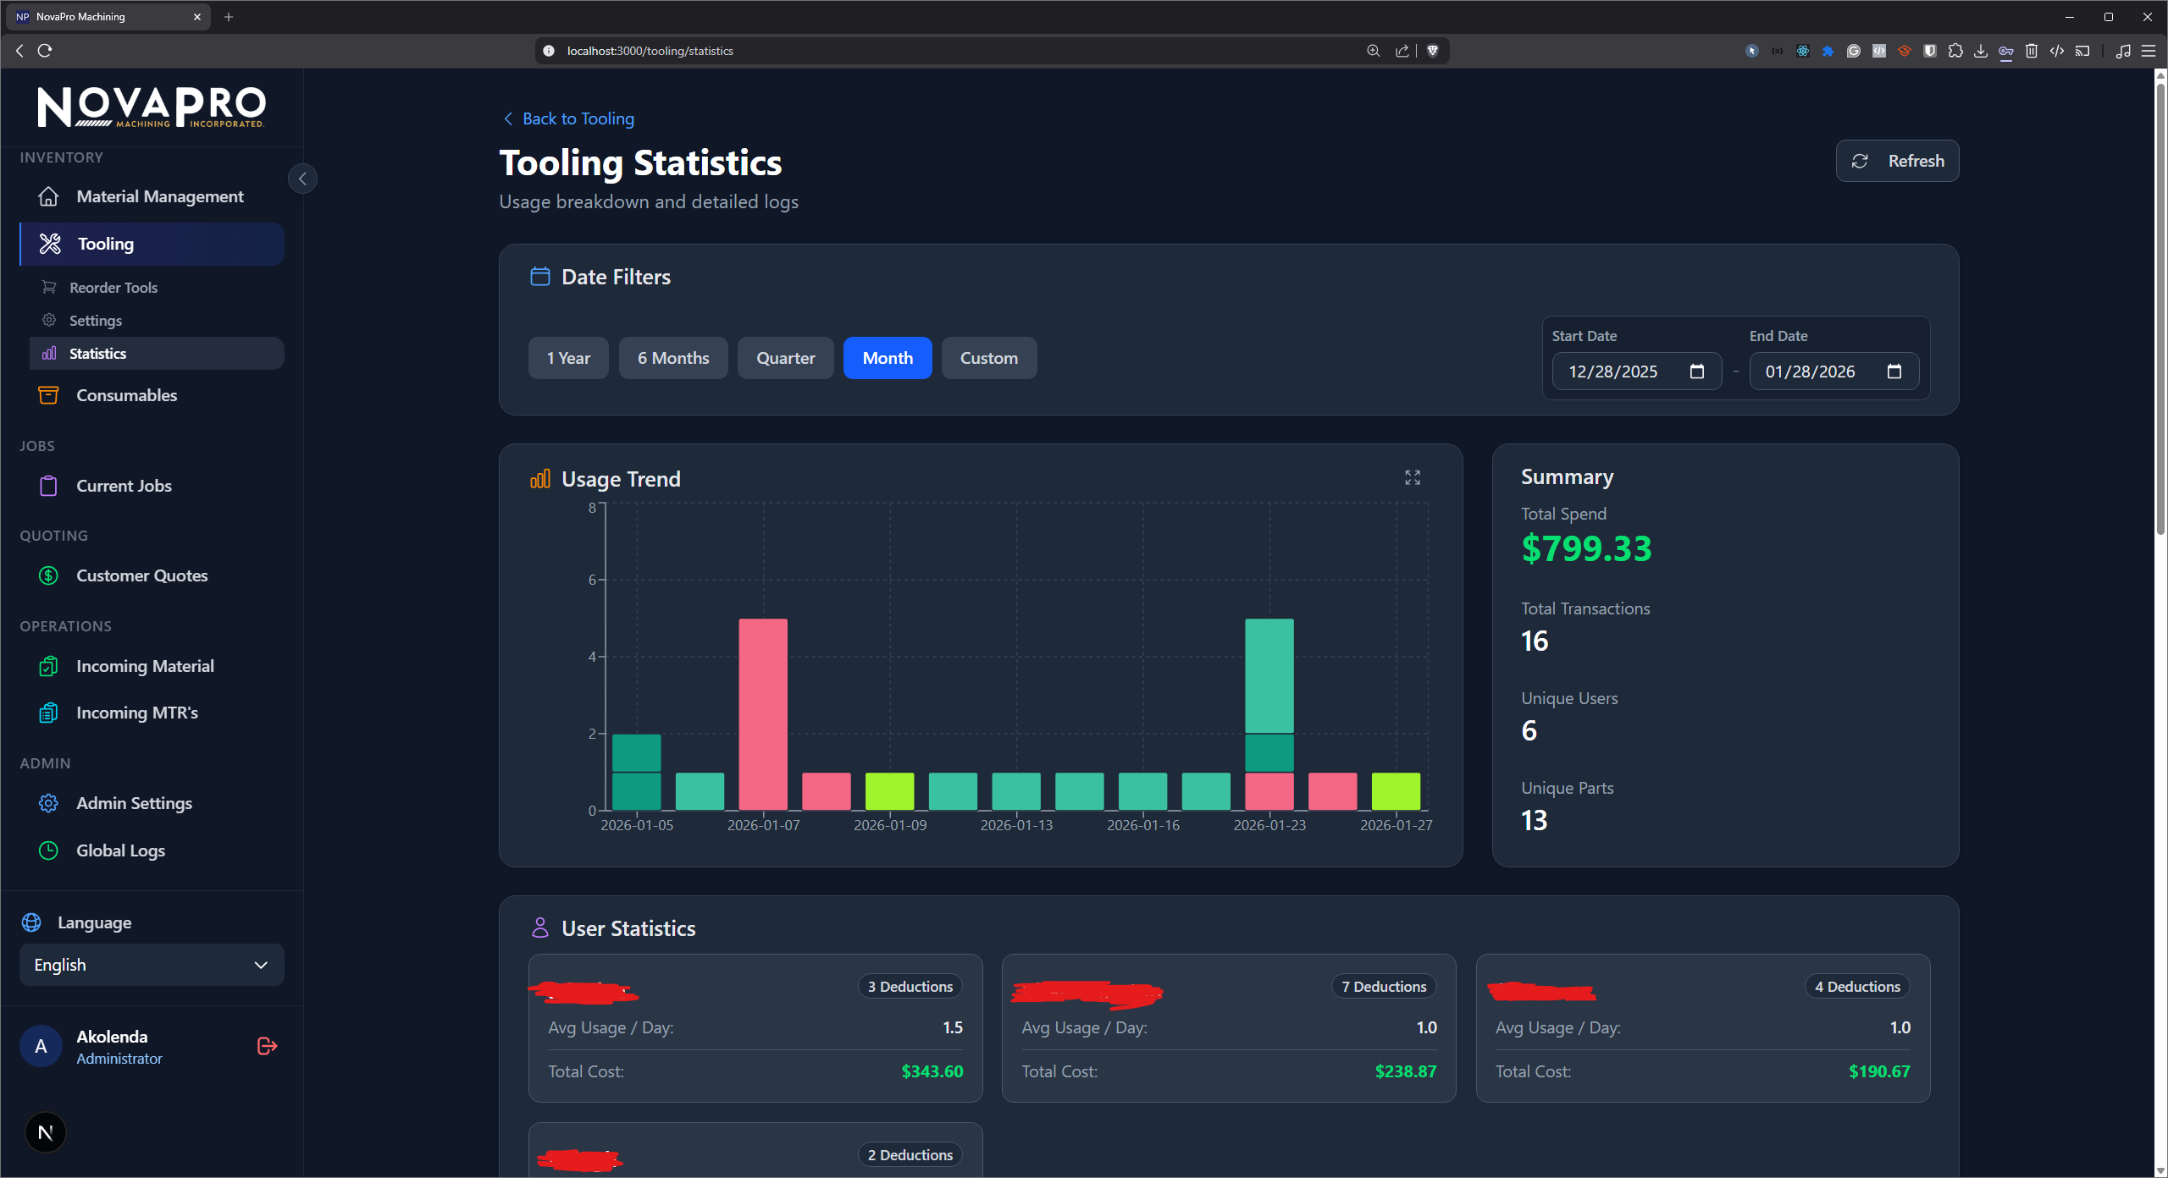
Task: Switch to the Quarter date filter
Action: [784, 358]
